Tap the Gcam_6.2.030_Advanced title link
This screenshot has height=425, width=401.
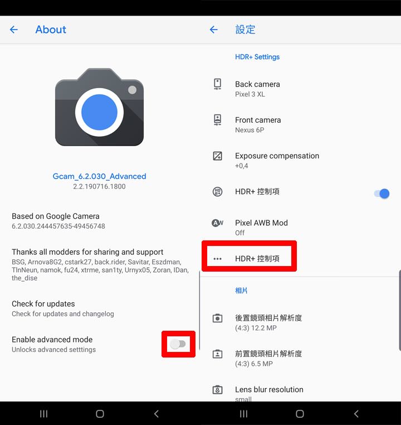(99, 176)
